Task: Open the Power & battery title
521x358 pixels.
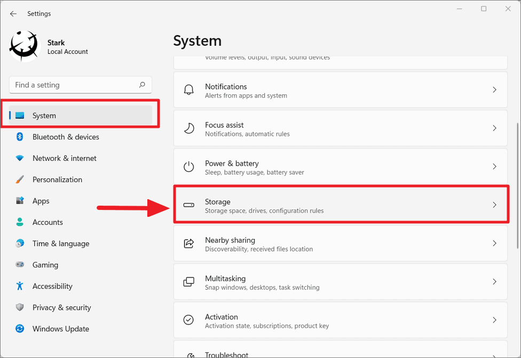Action: click(x=232, y=164)
